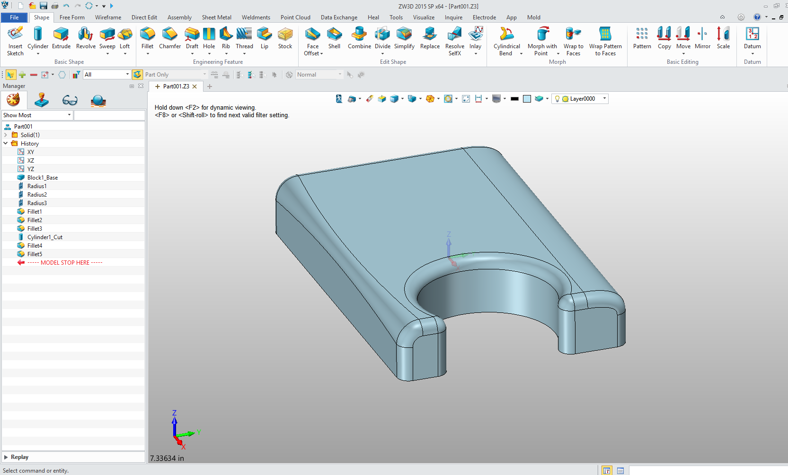Toggle the bottom-right status layout icon
This screenshot has width=788, height=475.
[607, 471]
